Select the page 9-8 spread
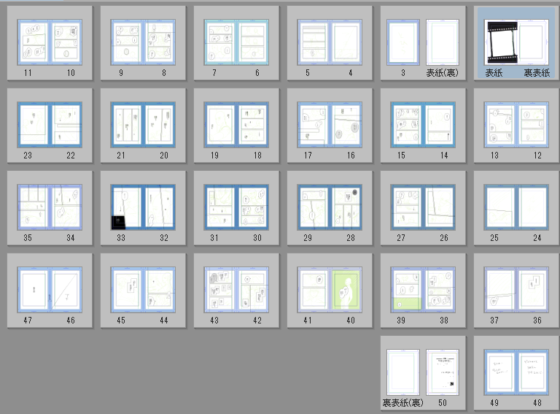Image resolution: width=560 pixels, height=414 pixels. 143,42
